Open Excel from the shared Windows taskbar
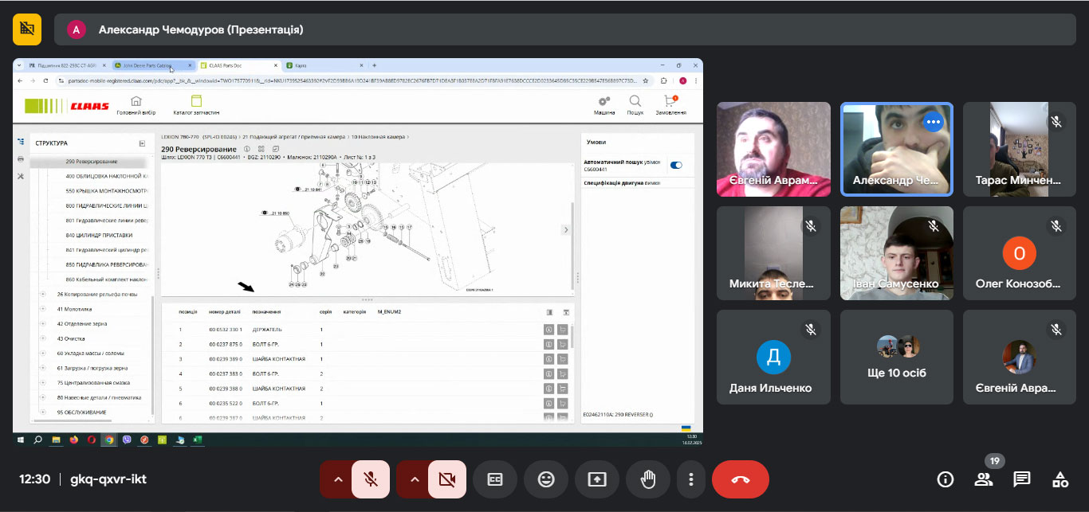Image resolution: width=1089 pixels, height=512 pixels. click(x=197, y=439)
